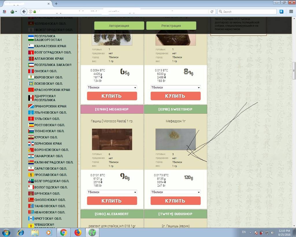Select Челябинская обл. region link

click(50, 24)
